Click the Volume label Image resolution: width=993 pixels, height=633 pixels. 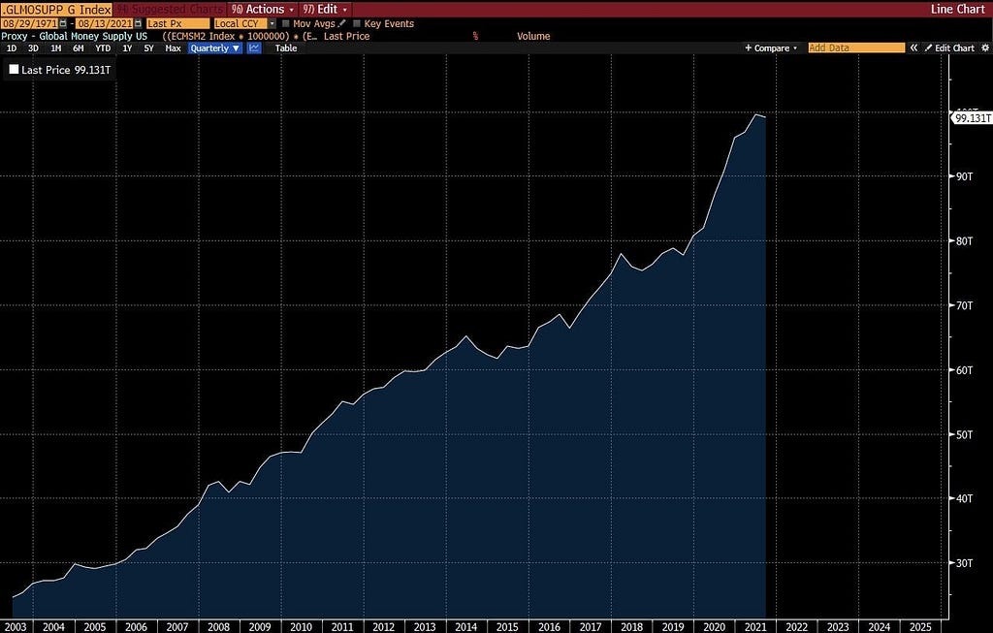[x=533, y=36]
